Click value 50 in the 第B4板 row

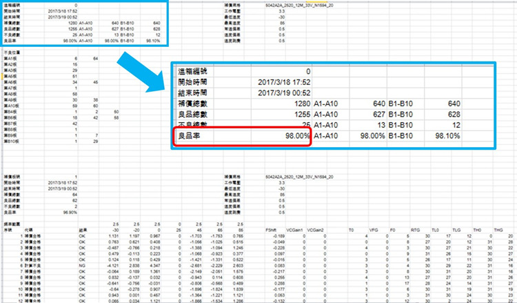click(x=116, y=112)
